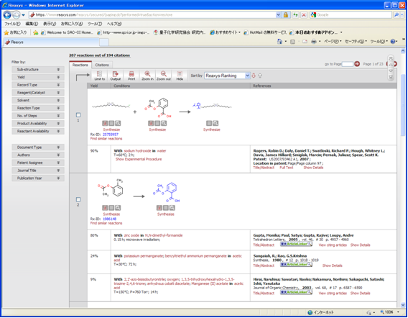Open the ツール(T) menu in menu bar
The height and width of the screenshot is (318, 408).
[x=95, y=24]
